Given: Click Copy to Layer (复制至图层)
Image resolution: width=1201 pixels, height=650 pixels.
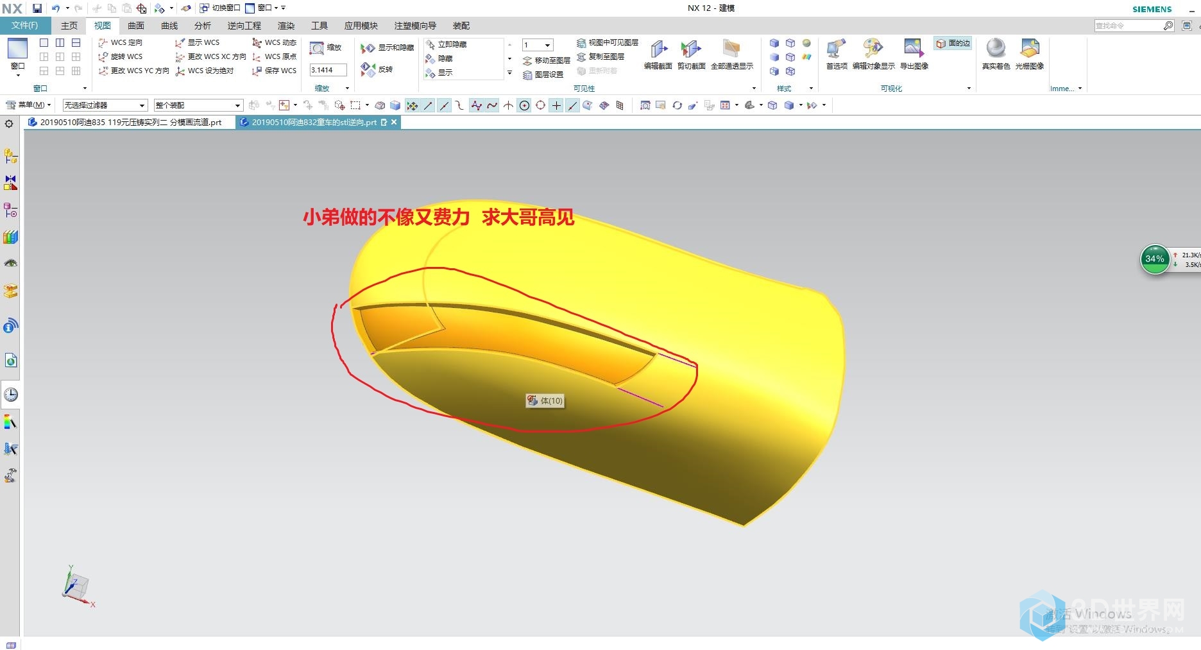Looking at the screenshot, I should (x=600, y=56).
